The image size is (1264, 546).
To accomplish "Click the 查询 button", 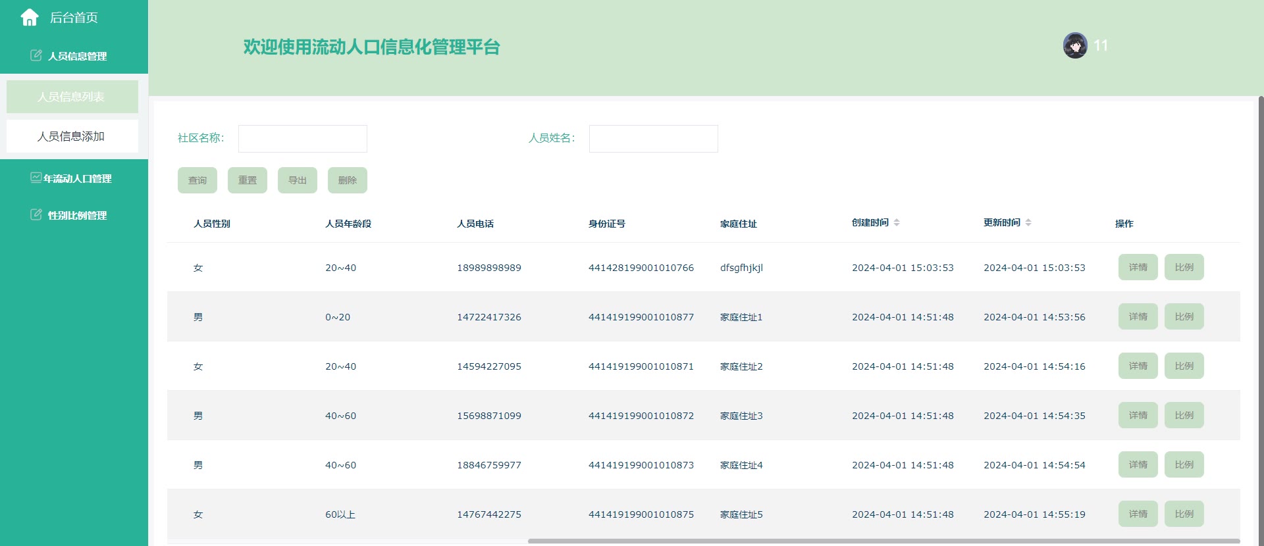I will point(197,180).
